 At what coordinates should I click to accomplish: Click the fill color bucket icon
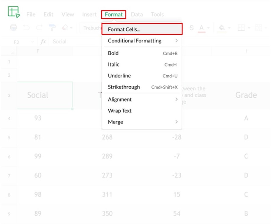click(222, 28)
